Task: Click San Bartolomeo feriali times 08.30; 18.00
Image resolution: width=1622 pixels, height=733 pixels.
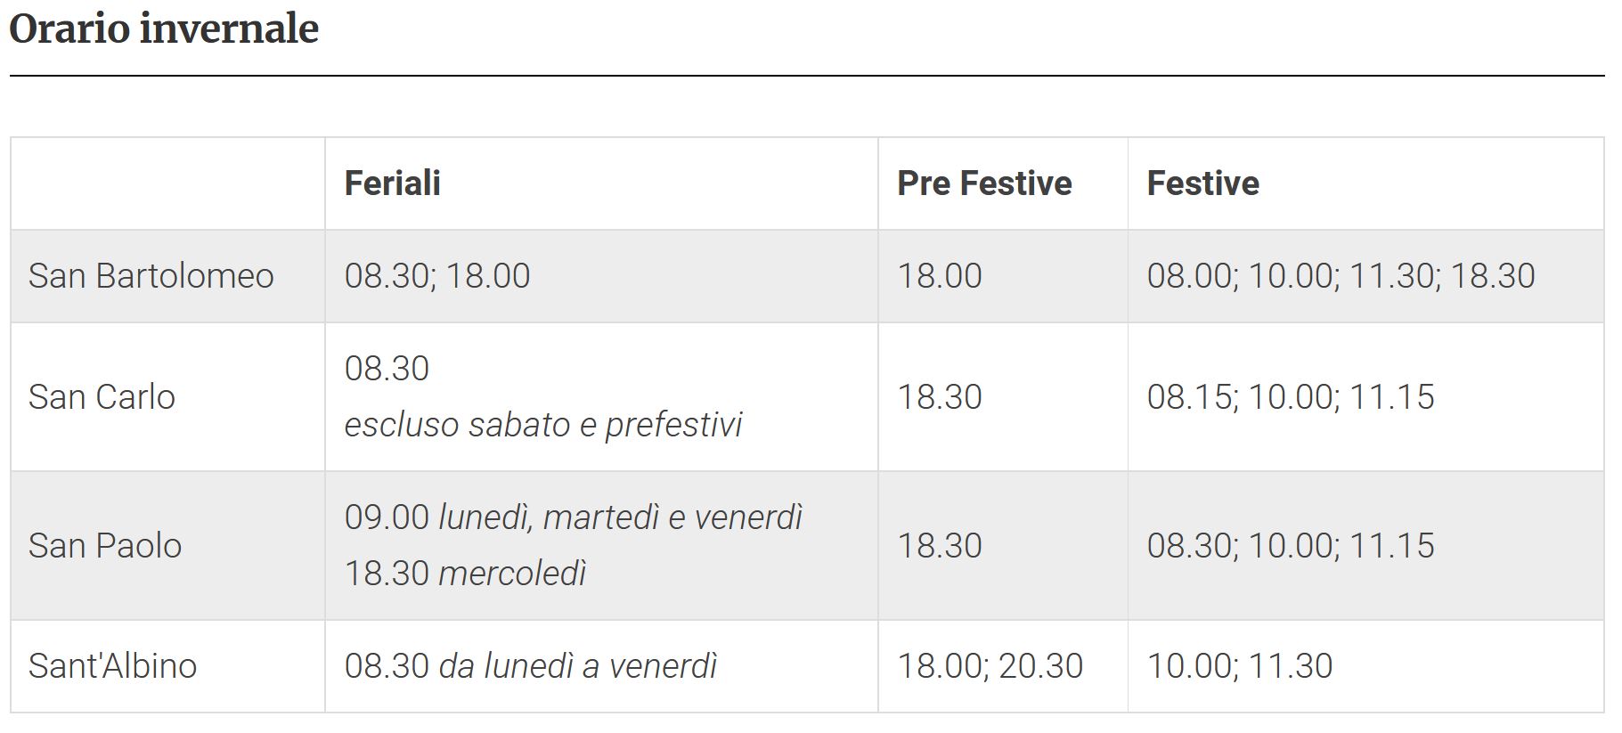Action: tap(437, 275)
